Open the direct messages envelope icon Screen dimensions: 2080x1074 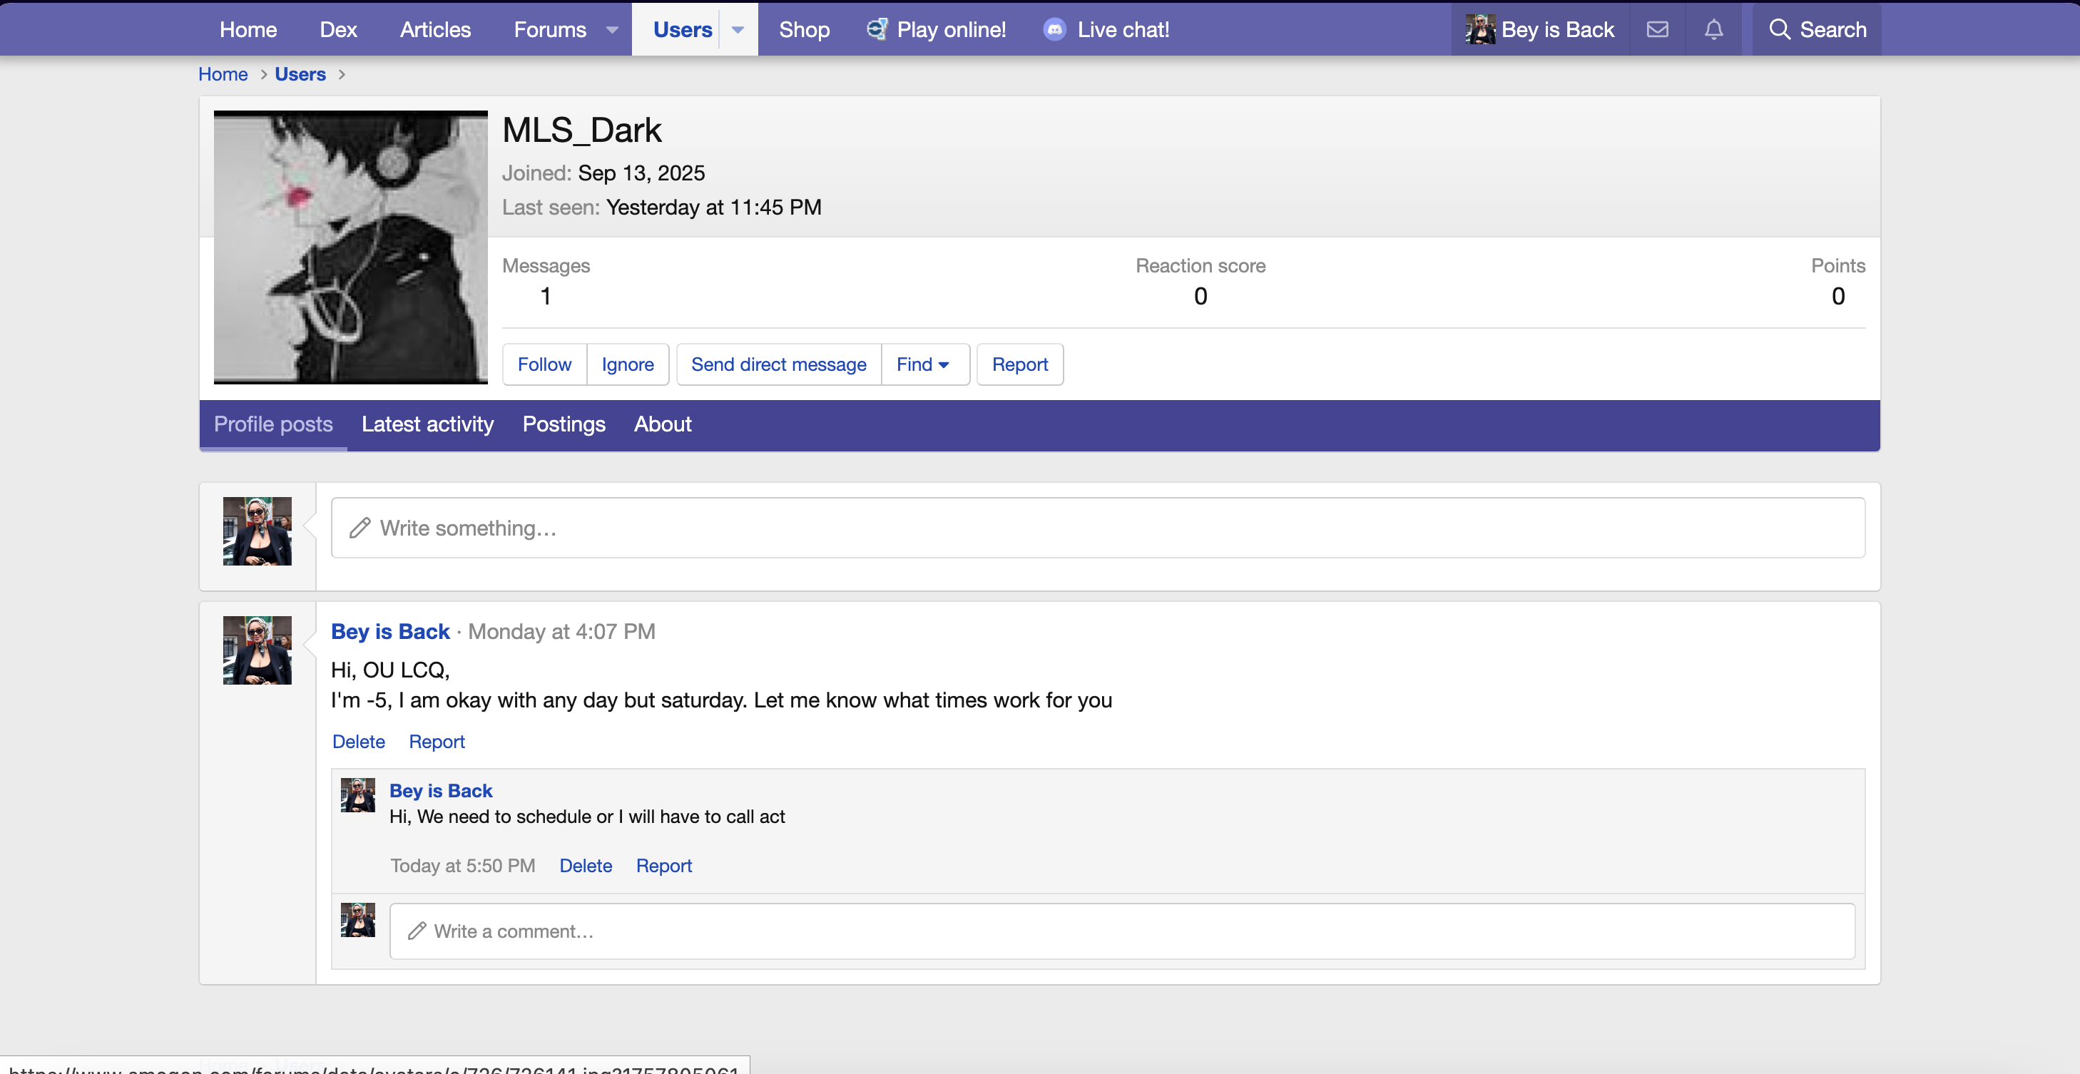[x=1657, y=30]
